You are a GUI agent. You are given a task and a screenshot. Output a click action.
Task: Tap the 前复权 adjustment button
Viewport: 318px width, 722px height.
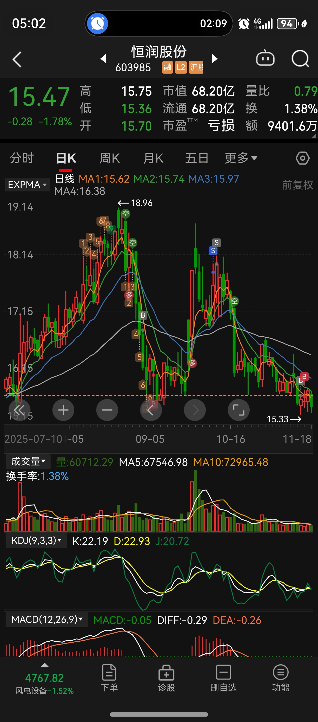[297, 185]
